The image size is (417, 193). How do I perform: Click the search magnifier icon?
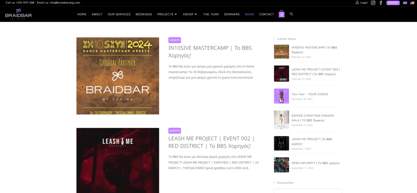[291, 14]
